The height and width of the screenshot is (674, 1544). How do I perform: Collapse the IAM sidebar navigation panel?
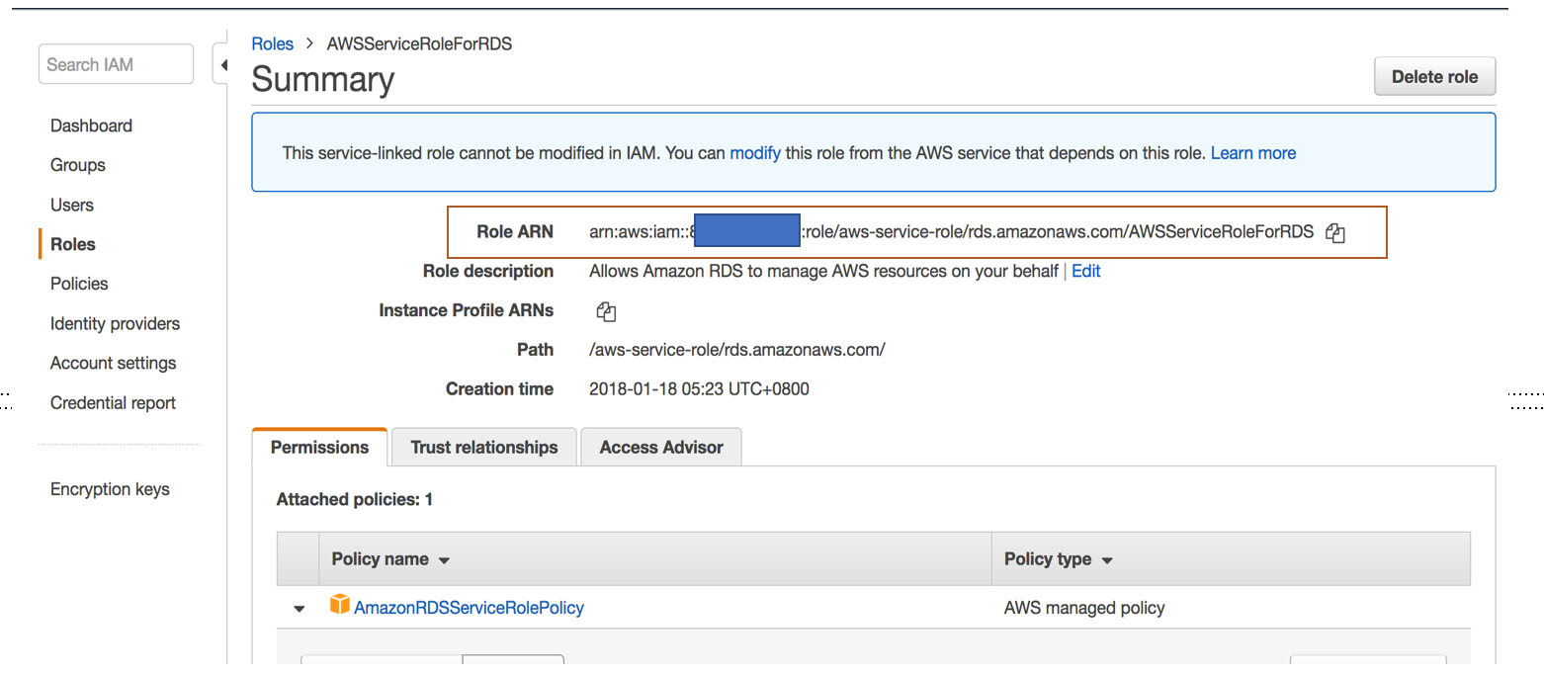click(223, 65)
